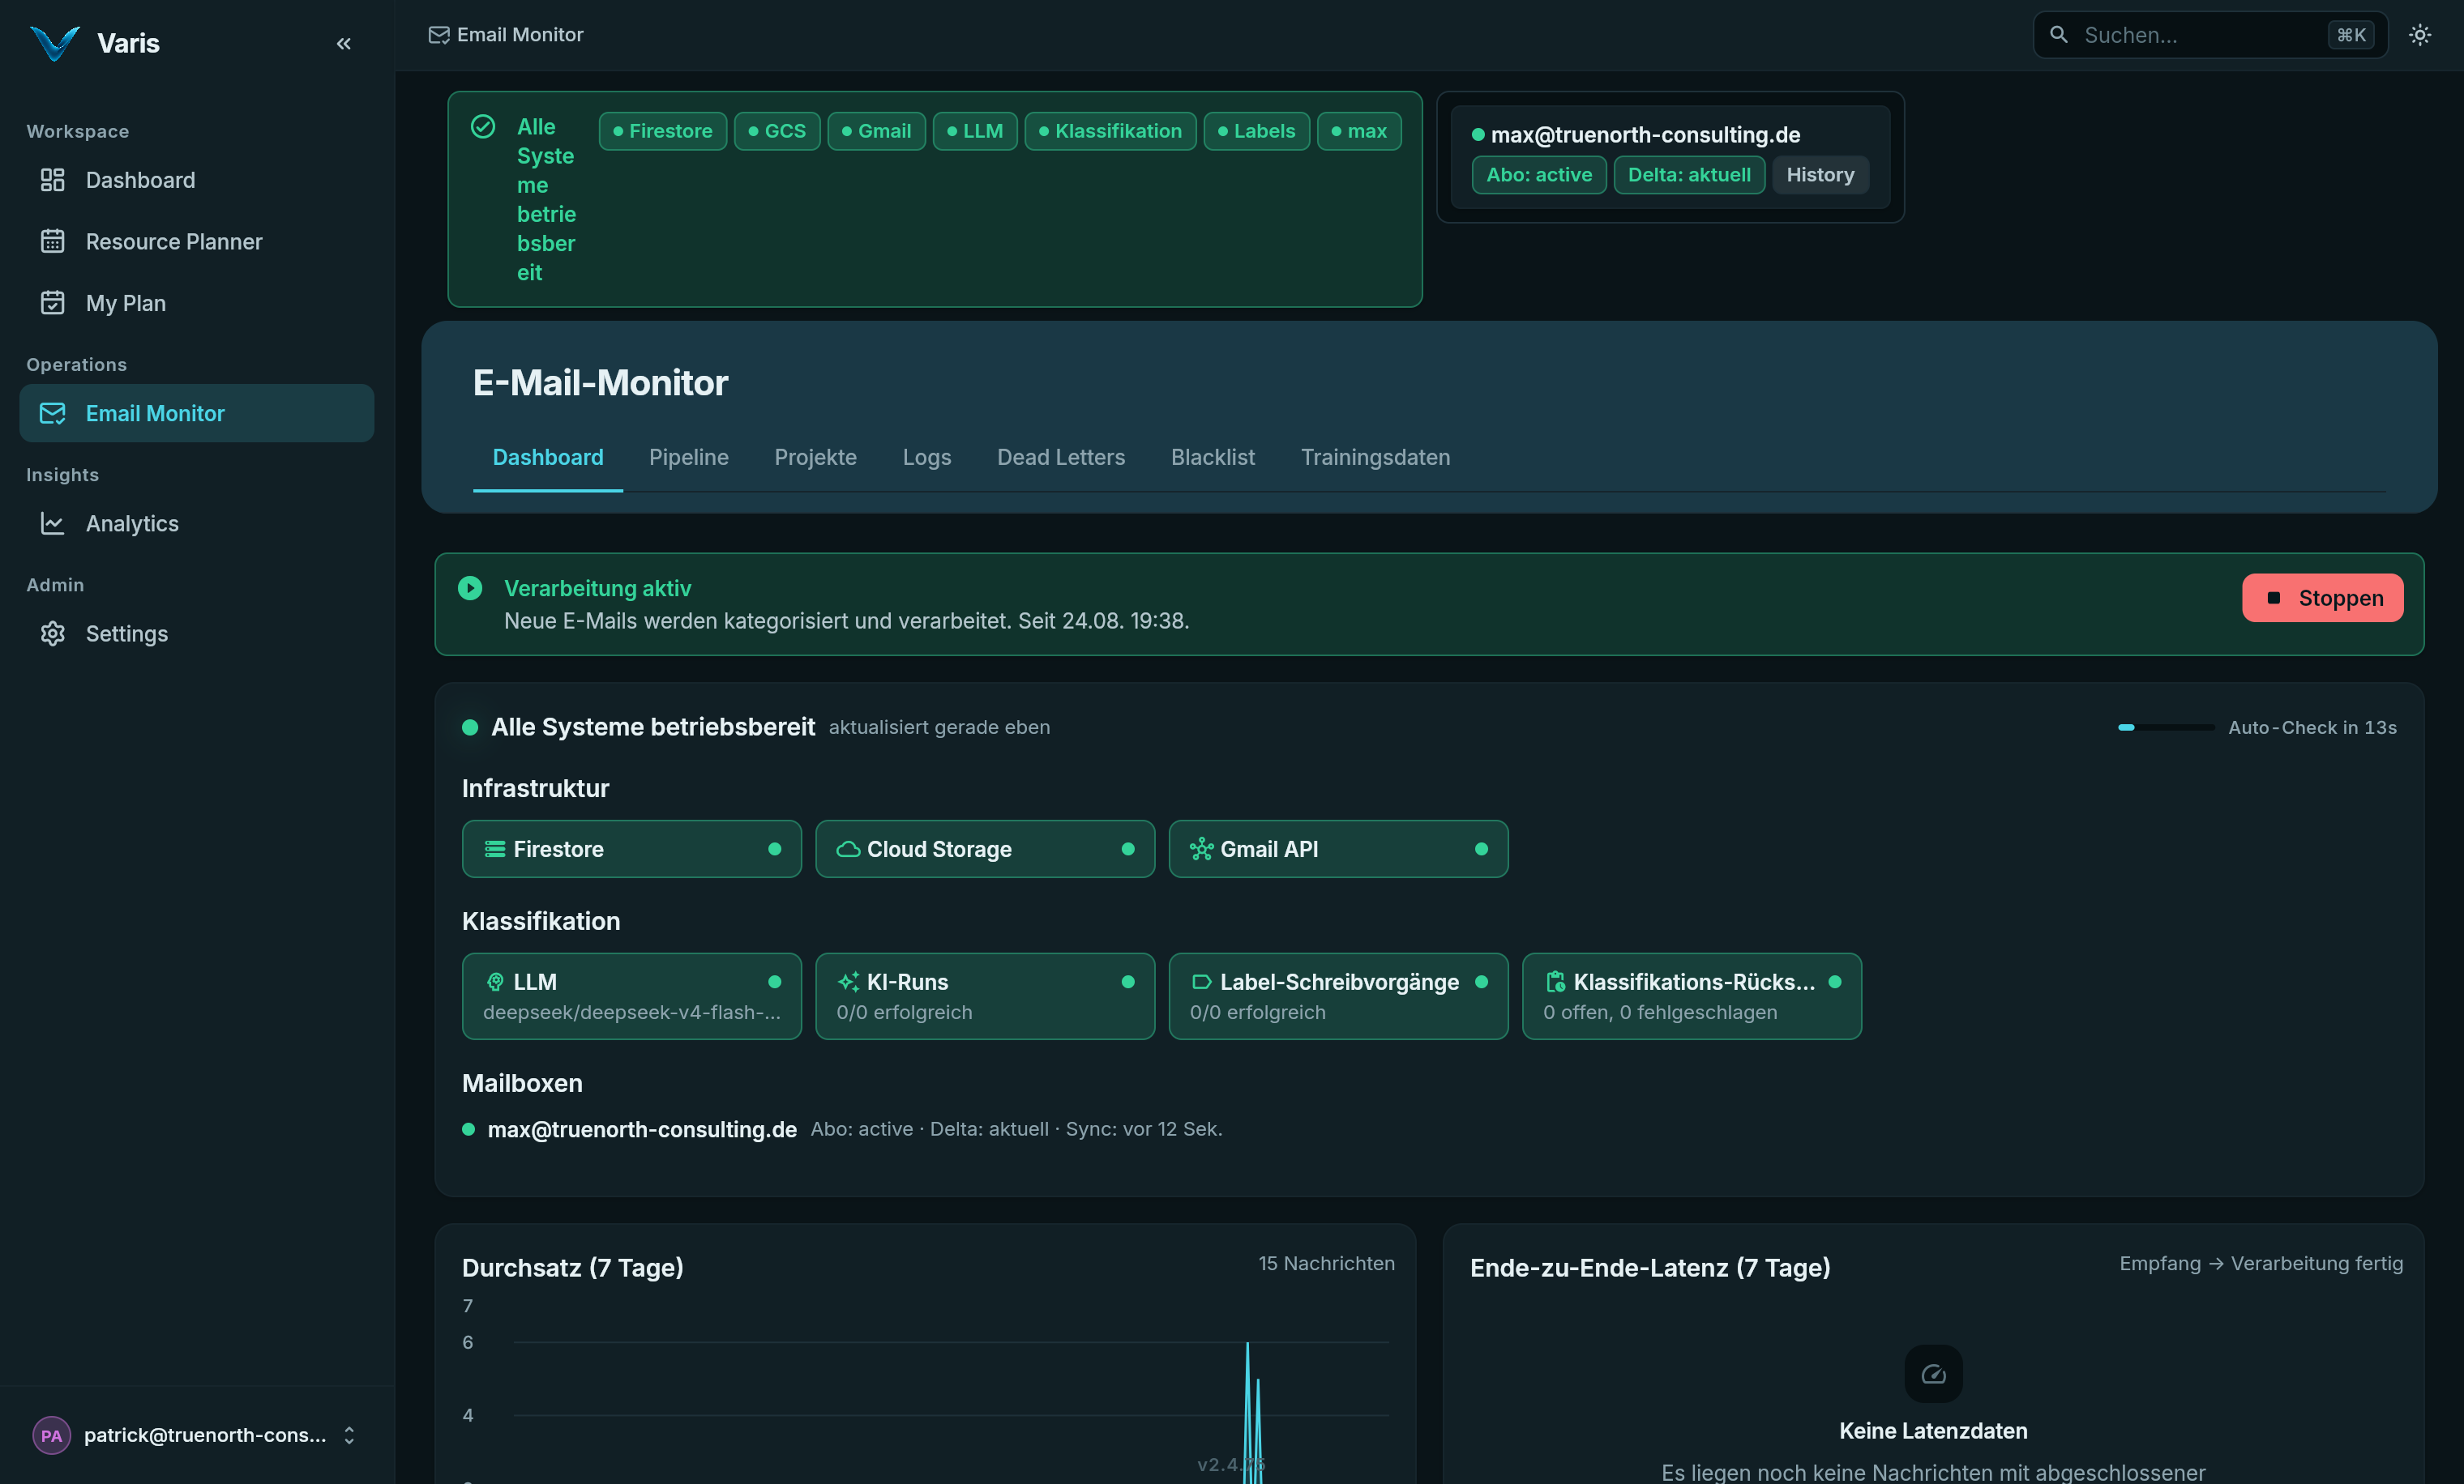Click the Cloud Storage card
The height and width of the screenshot is (1484, 2464).
coord(984,848)
